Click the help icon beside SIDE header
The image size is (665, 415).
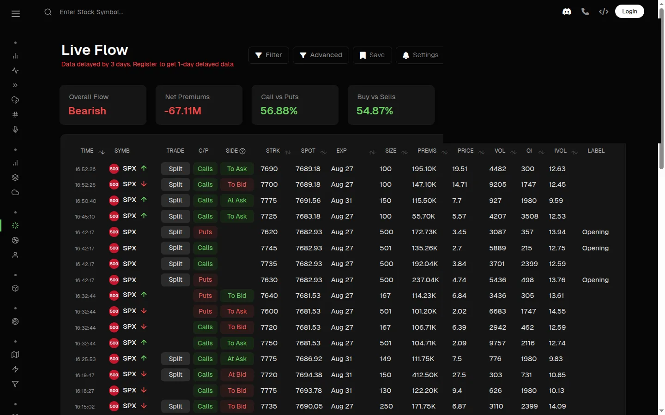pyautogui.click(x=242, y=151)
